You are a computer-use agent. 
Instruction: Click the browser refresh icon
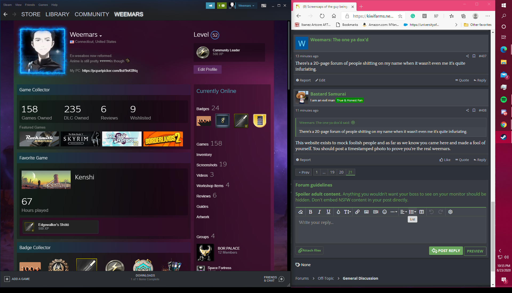pyautogui.click(x=322, y=16)
